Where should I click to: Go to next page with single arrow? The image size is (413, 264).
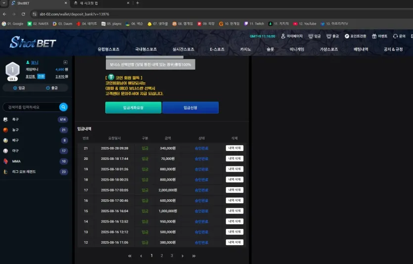point(183,256)
